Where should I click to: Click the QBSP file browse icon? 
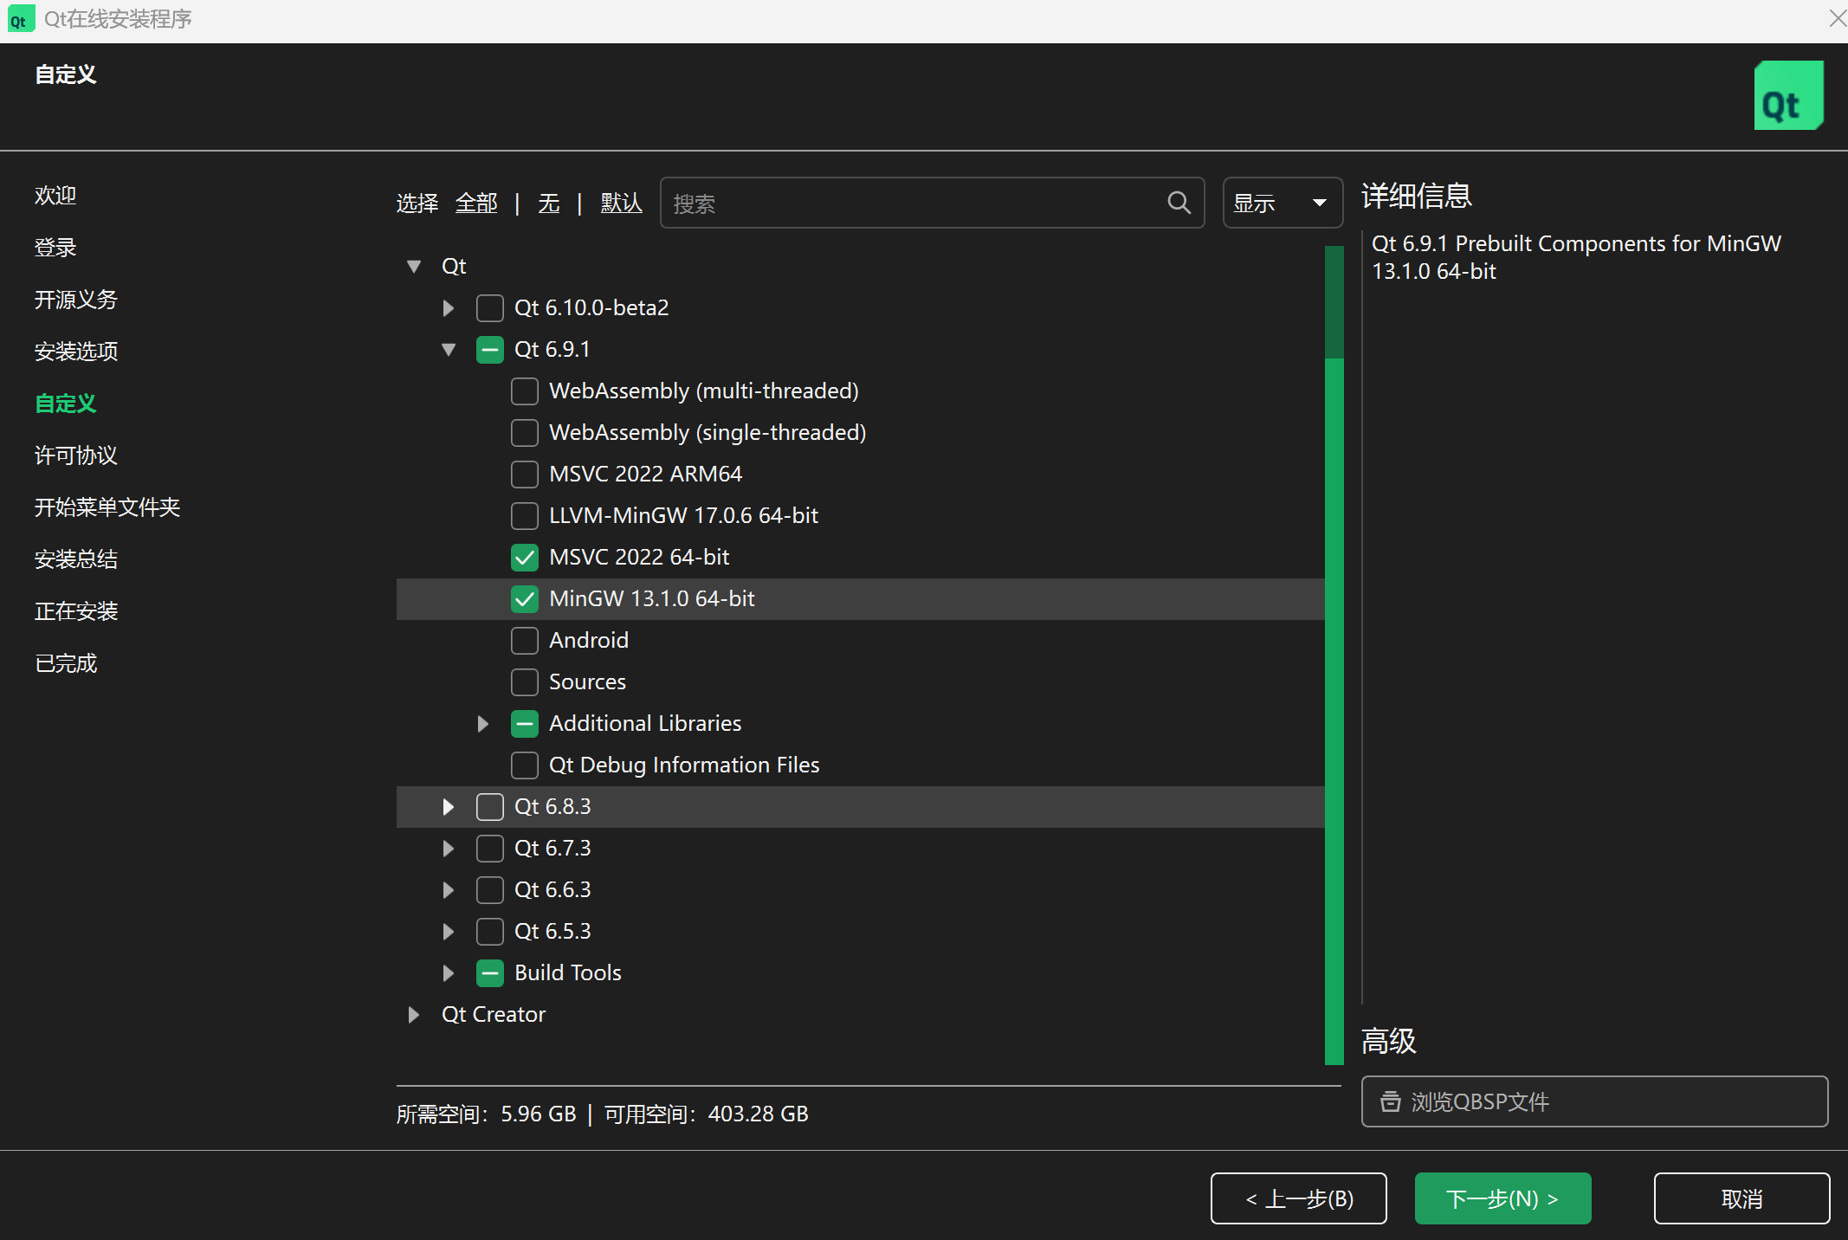coord(1390,1101)
